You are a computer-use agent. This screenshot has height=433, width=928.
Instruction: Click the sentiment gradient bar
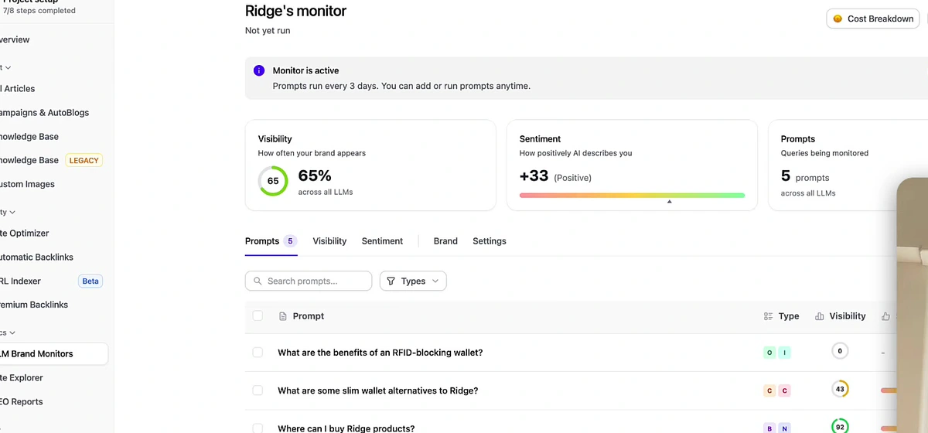(632, 196)
